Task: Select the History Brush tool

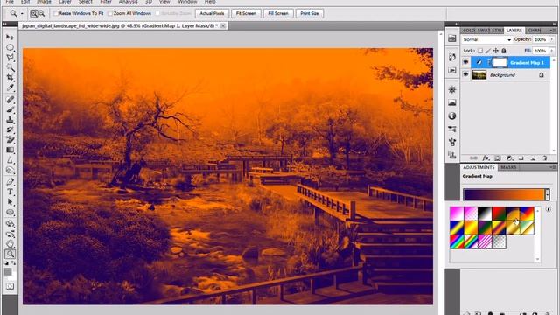Action: coord(10,129)
